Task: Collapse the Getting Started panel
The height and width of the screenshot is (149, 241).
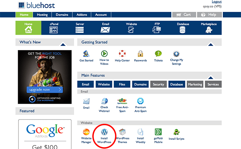Action: pyautogui.click(x=211, y=44)
